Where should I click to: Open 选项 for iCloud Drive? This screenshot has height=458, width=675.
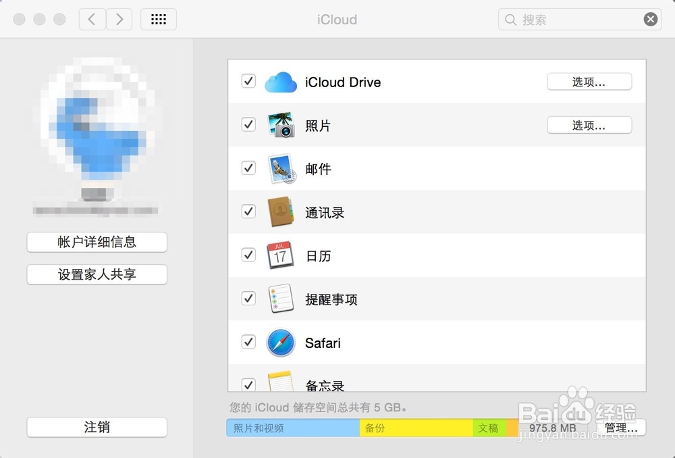589,82
